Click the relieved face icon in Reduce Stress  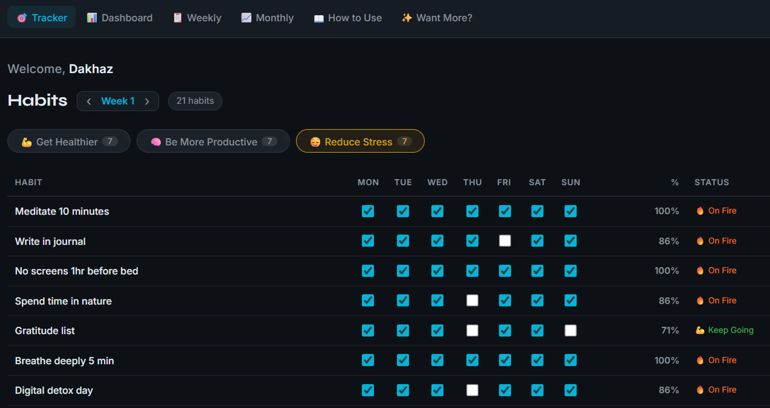click(315, 142)
